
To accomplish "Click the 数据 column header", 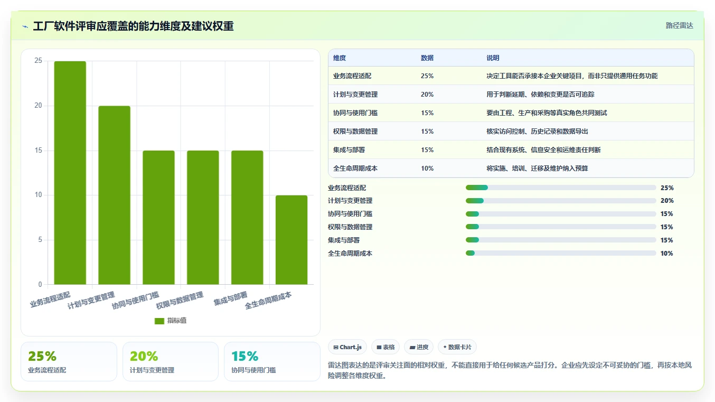I will [427, 58].
